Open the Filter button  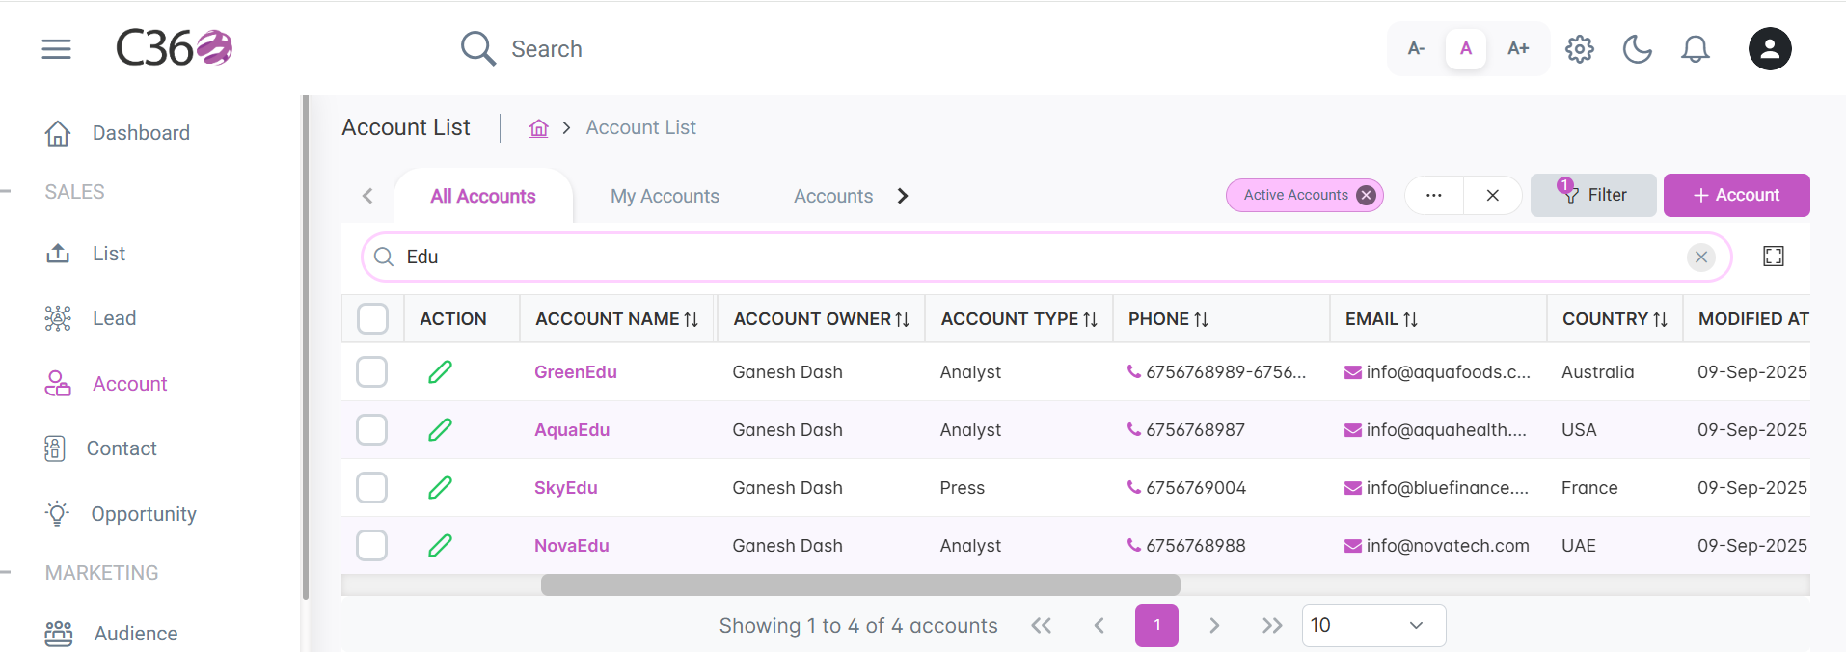pos(1593,195)
